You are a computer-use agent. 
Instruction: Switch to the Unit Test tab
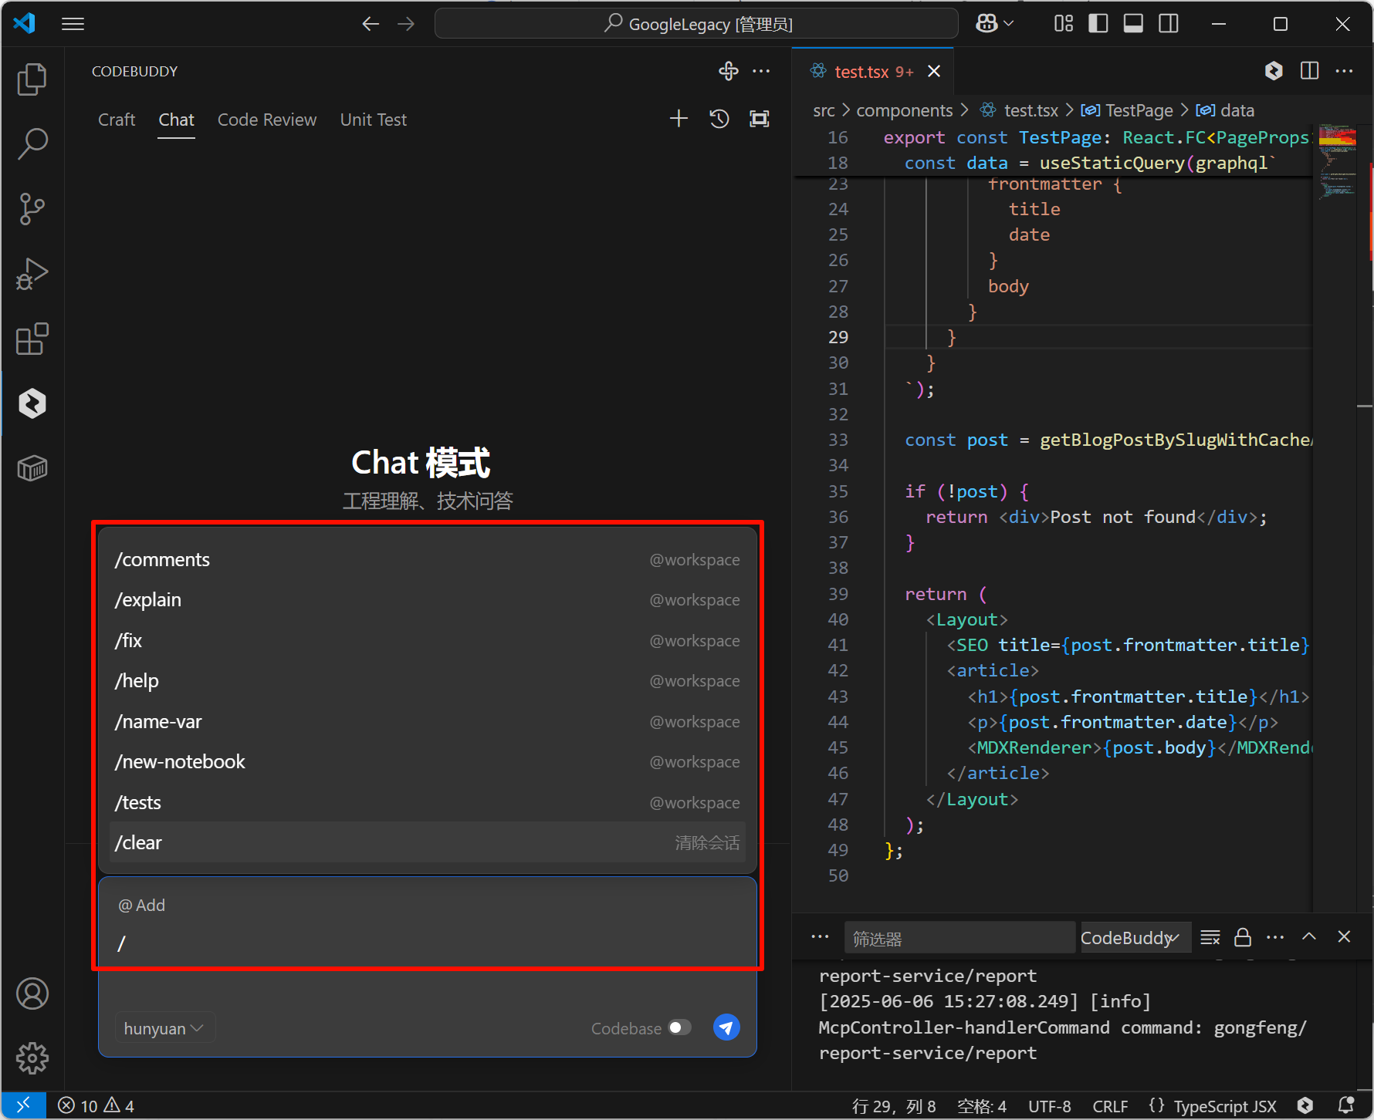pyautogui.click(x=374, y=120)
